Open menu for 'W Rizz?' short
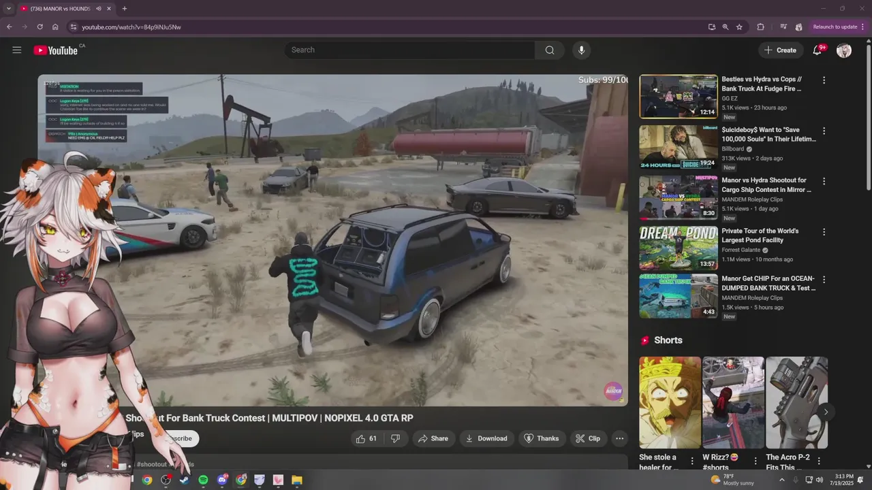This screenshot has width=872, height=490. 755,461
